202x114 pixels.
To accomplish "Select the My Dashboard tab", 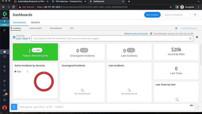I will [56, 28].
